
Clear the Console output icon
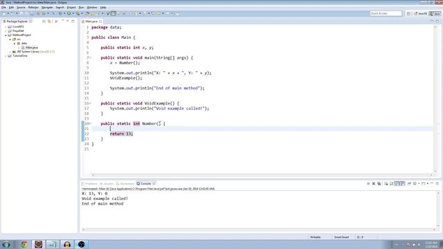coord(386,184)
